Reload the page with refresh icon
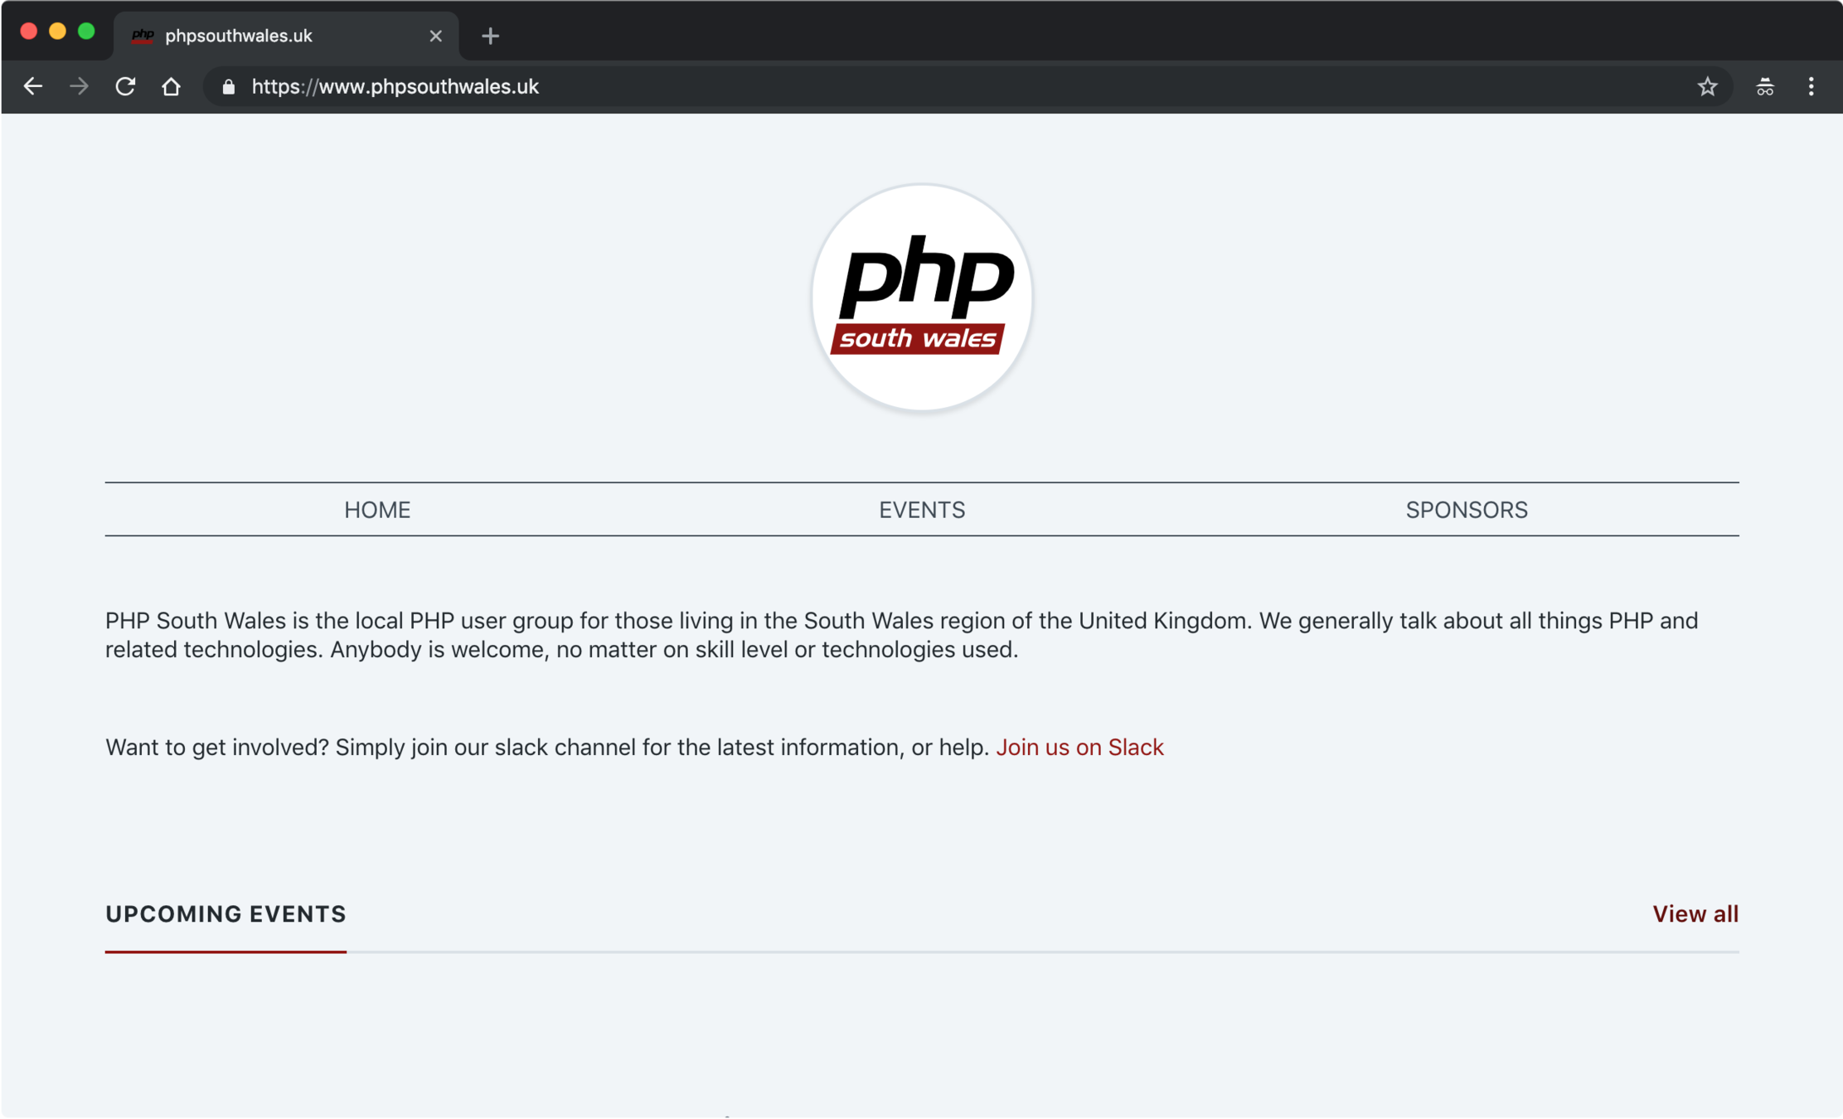This screenshot has height=1119, width=1843. [x=125, y=86]
